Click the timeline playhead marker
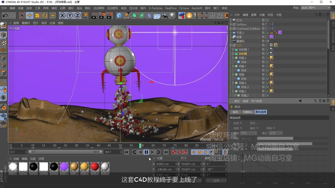 click(x=140, y=145)
